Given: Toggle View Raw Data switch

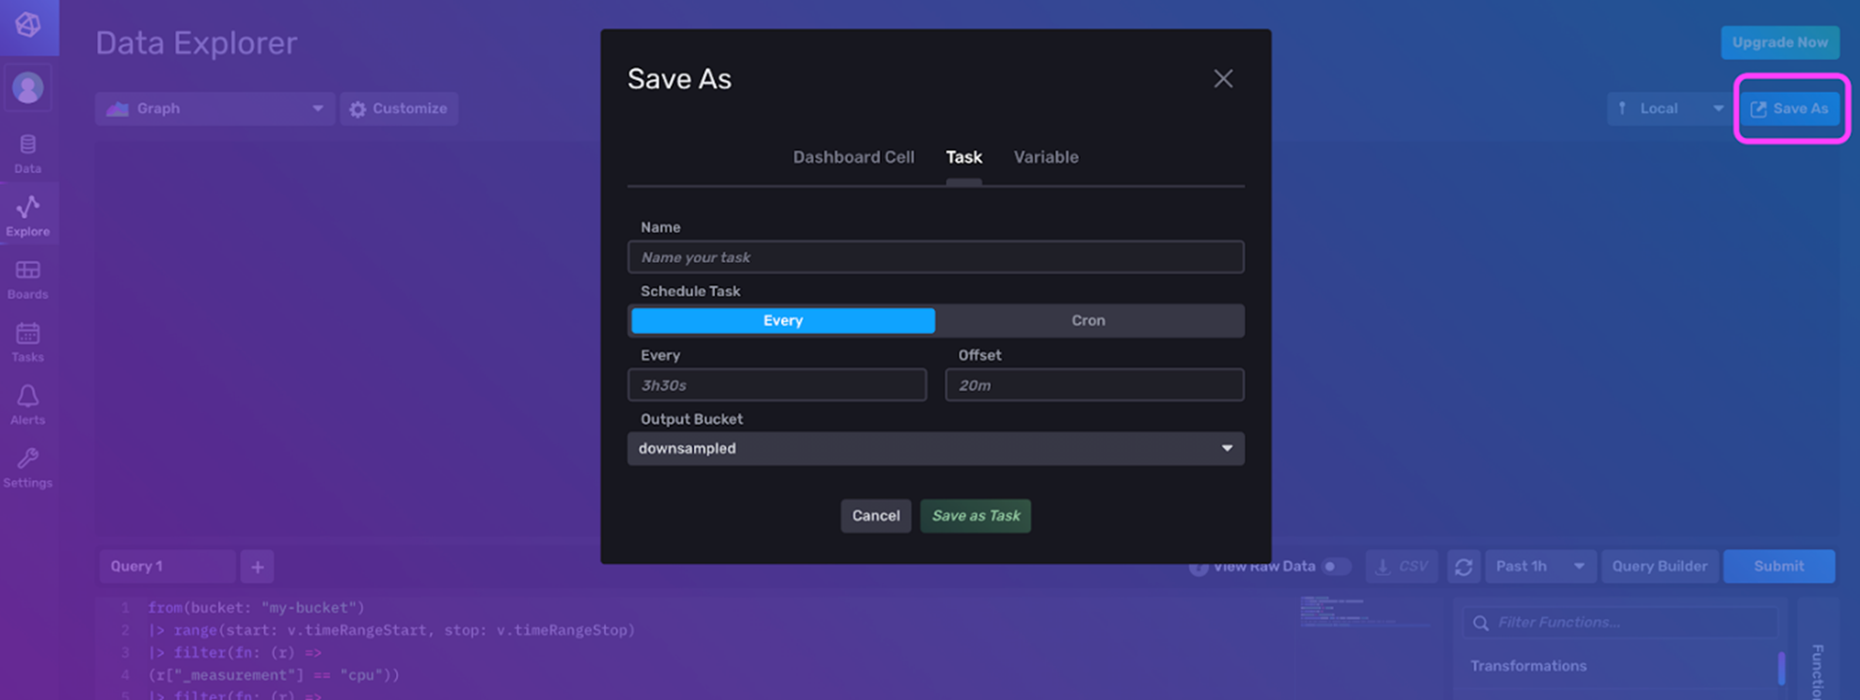Looking at the screenshot, I should pos(1336,567).
